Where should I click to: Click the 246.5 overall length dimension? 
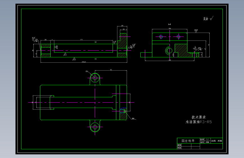pos(84,62)
